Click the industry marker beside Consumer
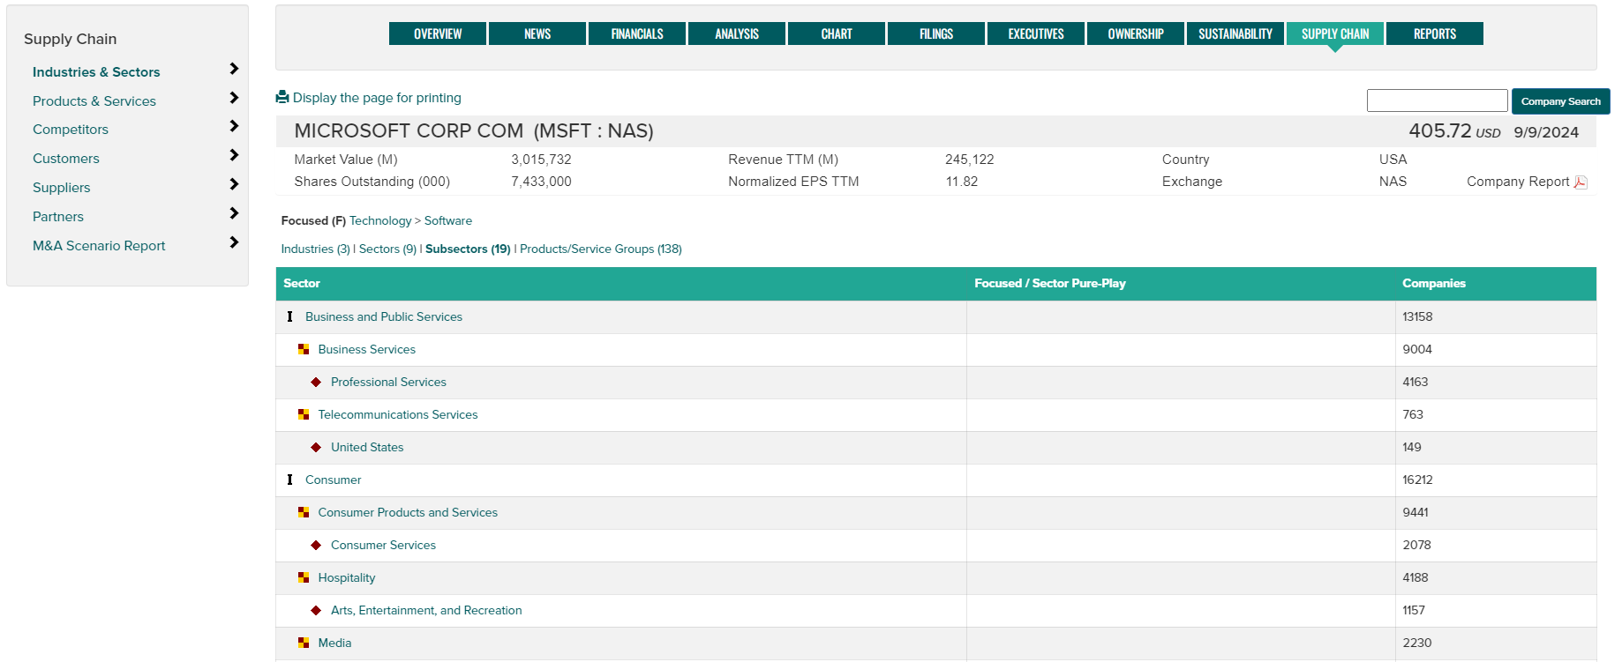The image size is (1622, 662). coord(289,480)
